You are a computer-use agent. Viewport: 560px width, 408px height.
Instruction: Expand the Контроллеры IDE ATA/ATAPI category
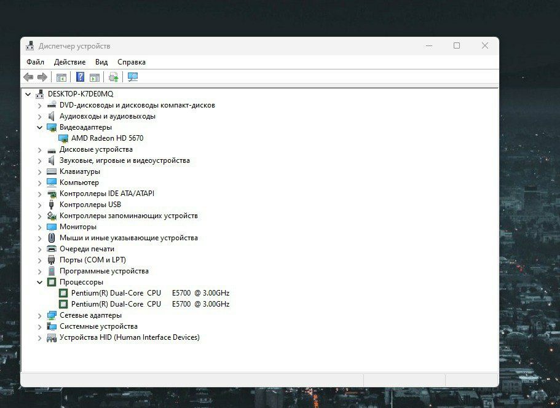[39, 194]
